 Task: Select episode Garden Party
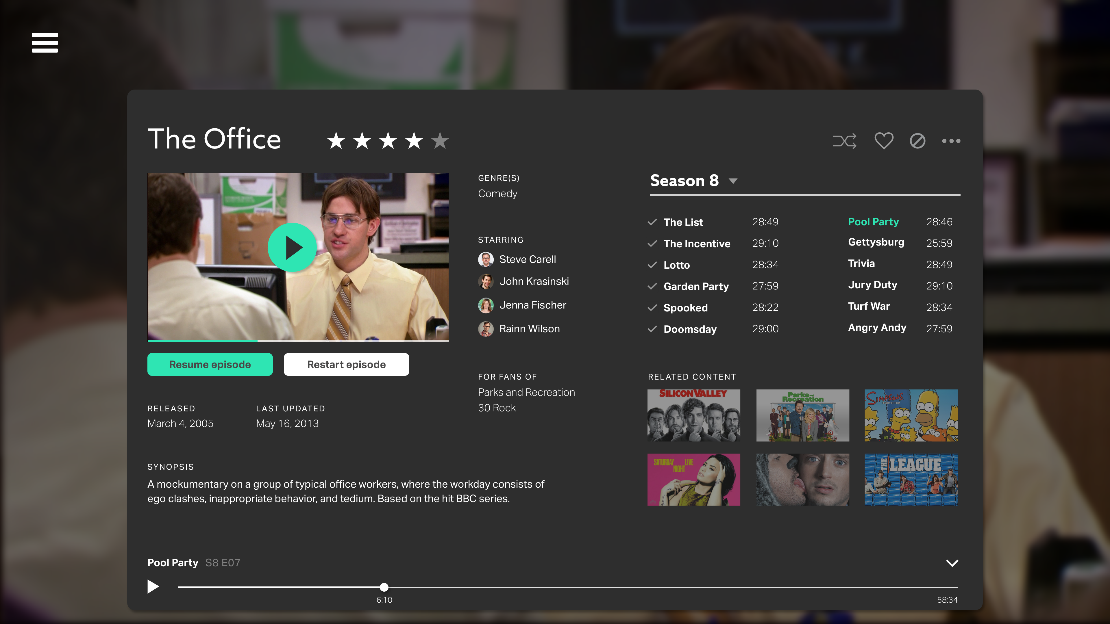point(696,286)
